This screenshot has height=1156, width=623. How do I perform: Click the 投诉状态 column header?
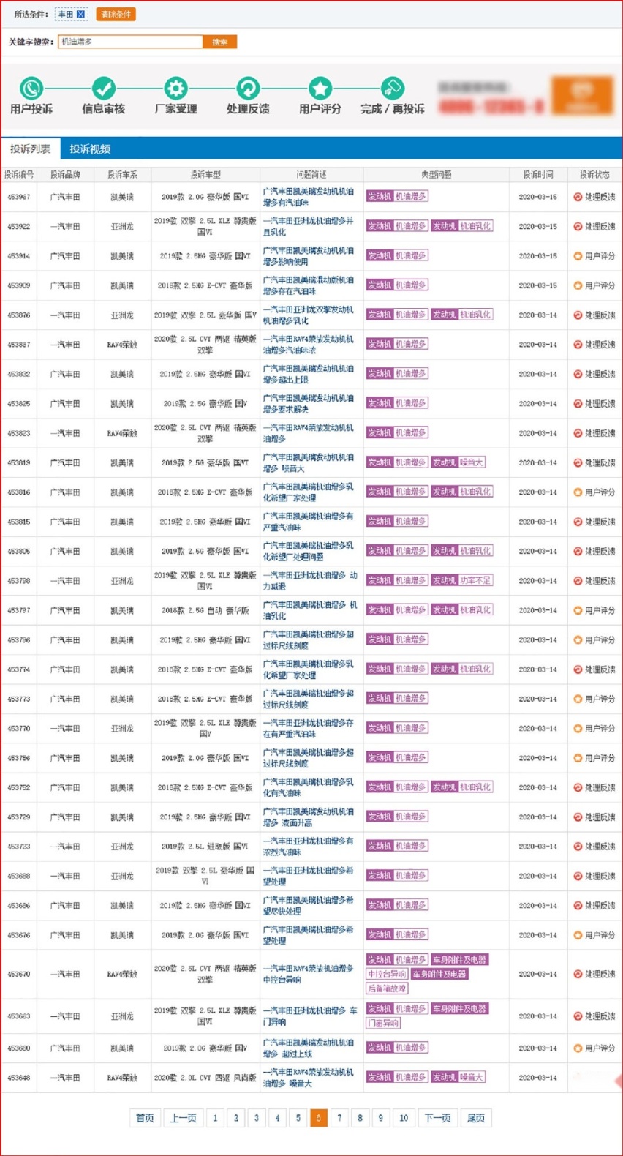point(594,175)
